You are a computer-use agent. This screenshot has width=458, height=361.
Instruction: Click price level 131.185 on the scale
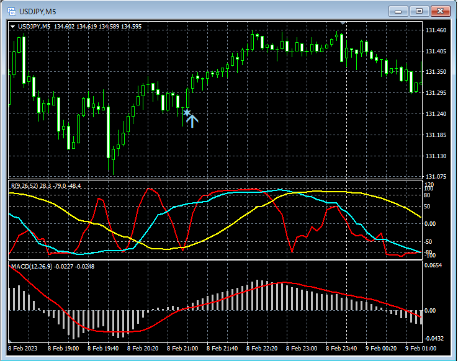(x=436, y=135)
